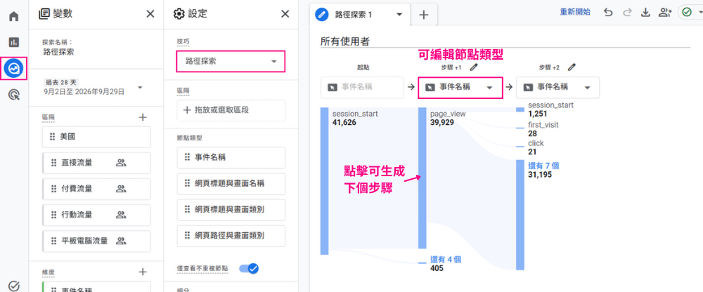Image resolution: width=703 pixels, height=292 pixels.
Task: Click the Undo arrow icon
Action: pos(608,13)
